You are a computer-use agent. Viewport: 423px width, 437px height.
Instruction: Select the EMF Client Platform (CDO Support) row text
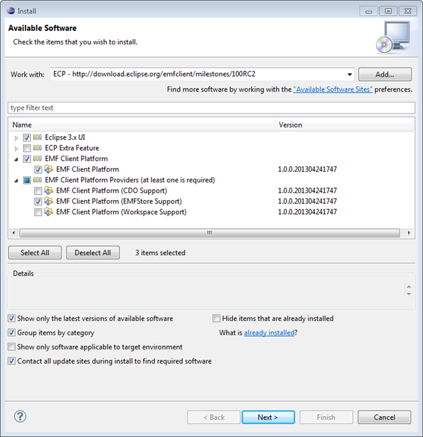click(x=111, y=191)
